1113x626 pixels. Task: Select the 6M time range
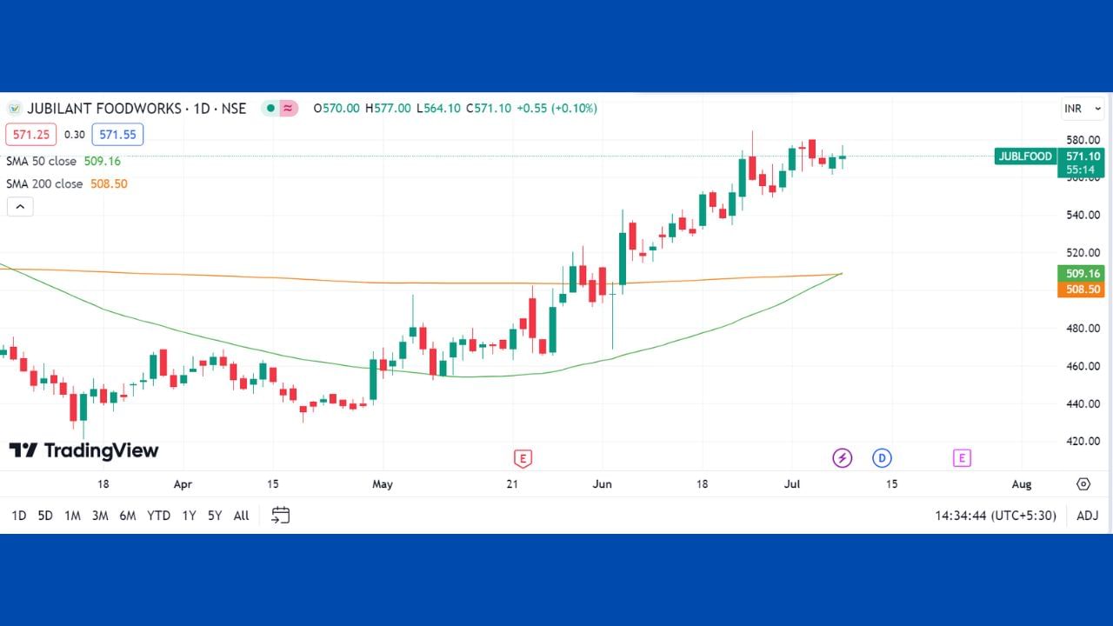point(128,516)
